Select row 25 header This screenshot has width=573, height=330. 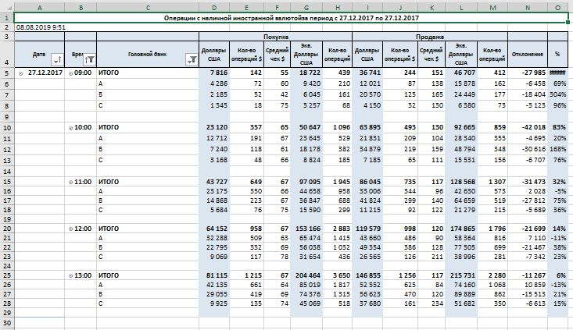[x=7, y=275]
